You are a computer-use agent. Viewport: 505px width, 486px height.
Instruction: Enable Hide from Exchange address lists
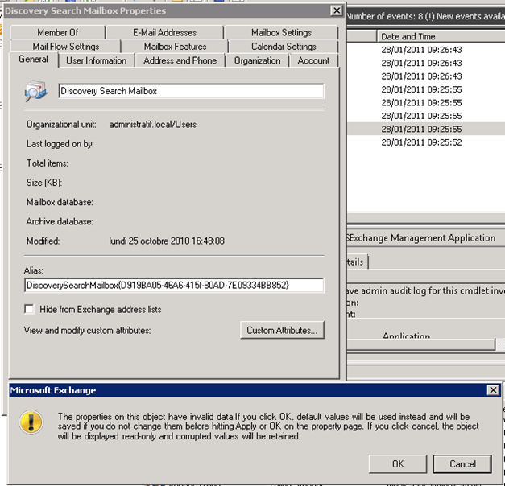tap(30, 309)
